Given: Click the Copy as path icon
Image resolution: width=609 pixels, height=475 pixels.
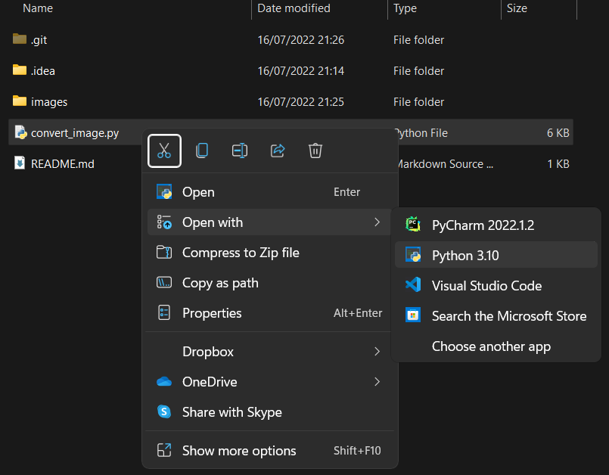Looking at the screenshot, I should pyautogui.click(x=164, y=283).
